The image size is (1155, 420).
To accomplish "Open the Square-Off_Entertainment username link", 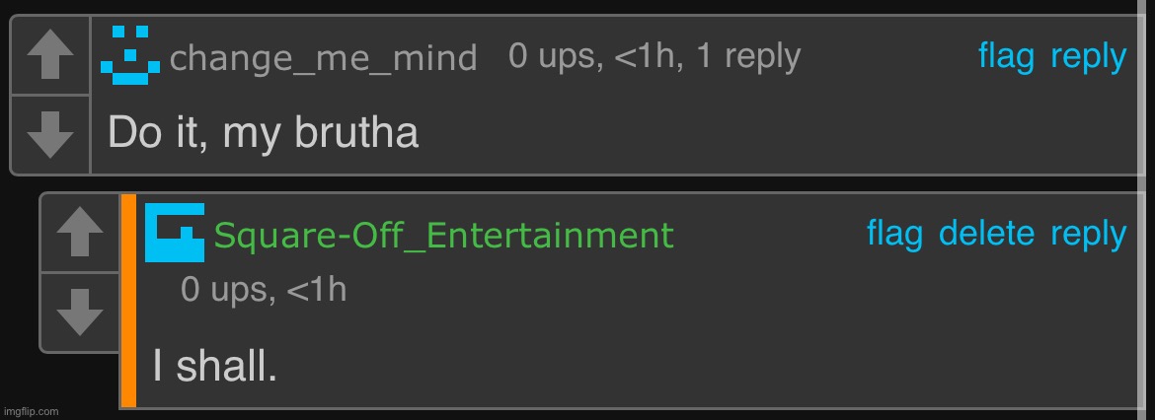I will click(x=443, y=236).
